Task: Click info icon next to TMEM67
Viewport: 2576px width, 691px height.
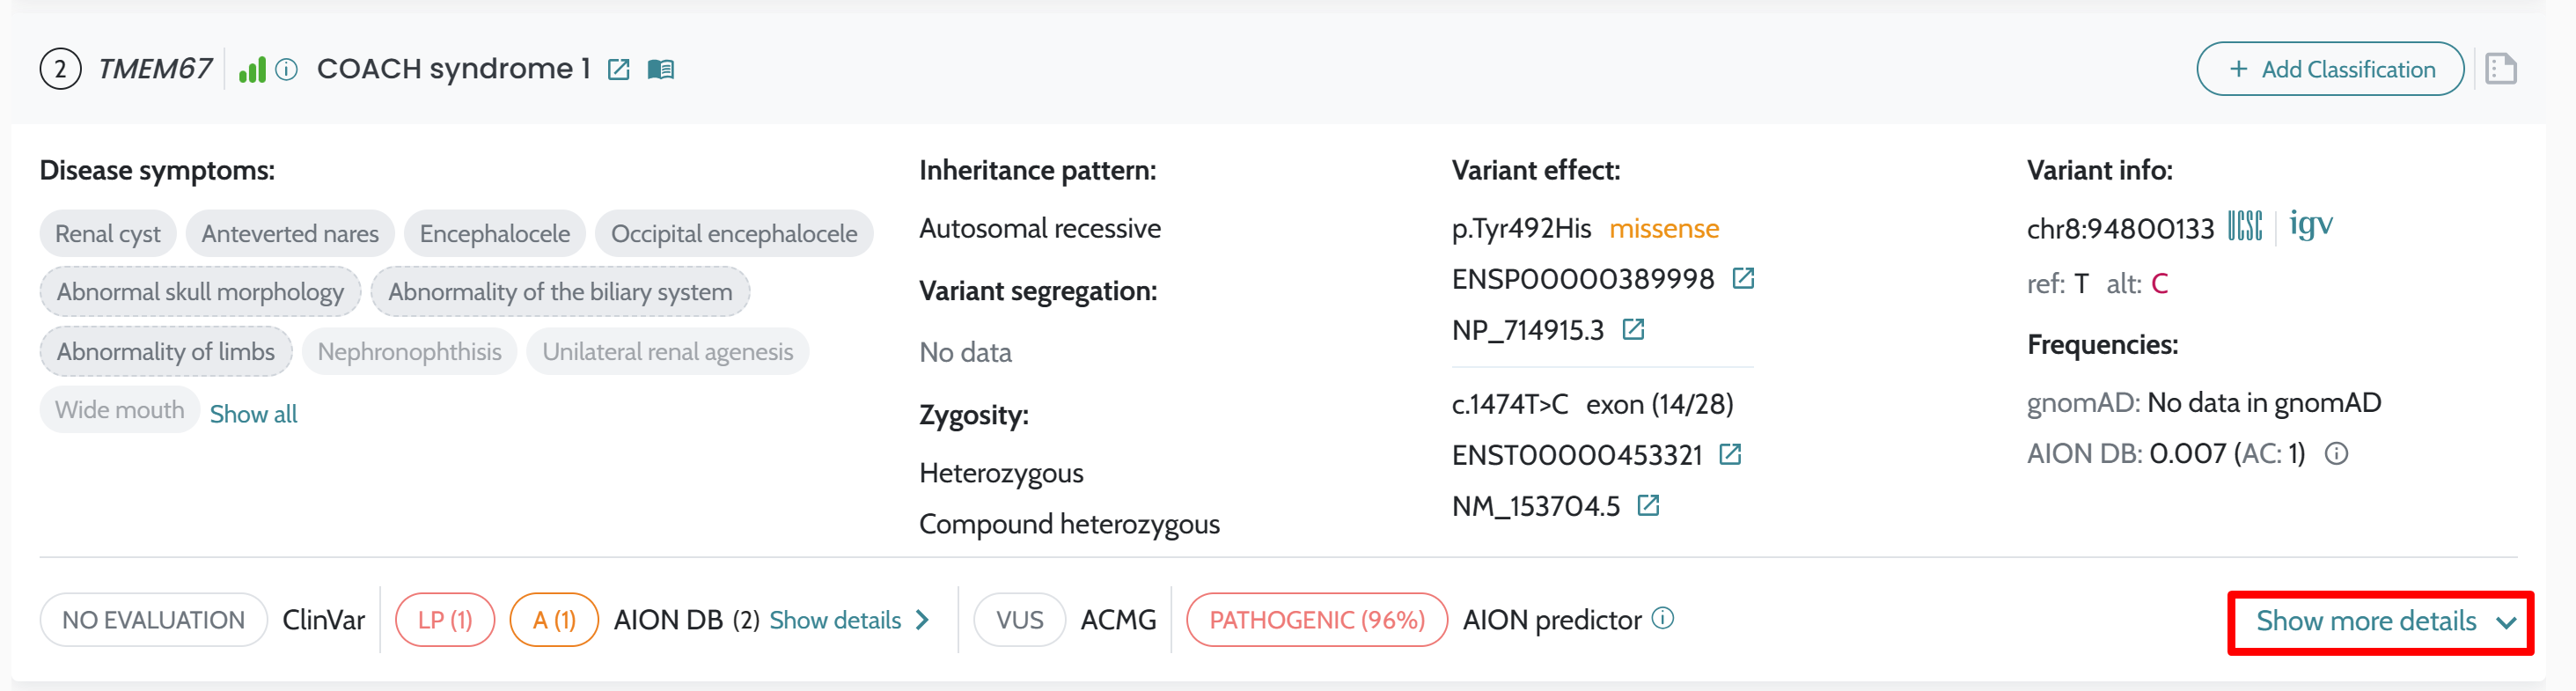Action: pyautogui.click(x=287, y=69)
